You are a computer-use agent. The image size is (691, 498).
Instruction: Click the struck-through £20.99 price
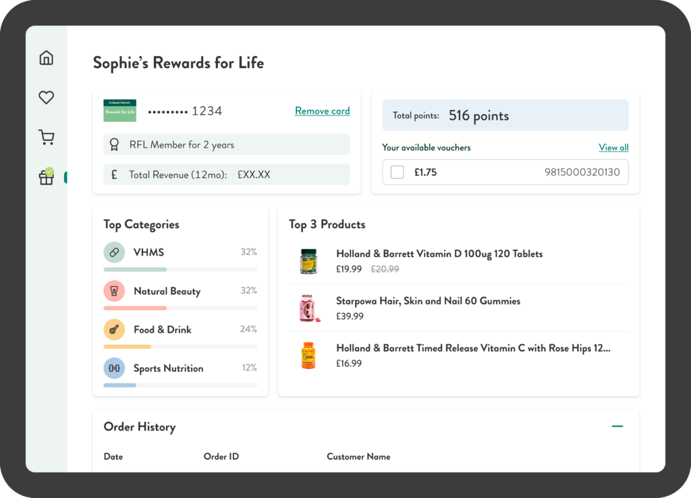385,269
